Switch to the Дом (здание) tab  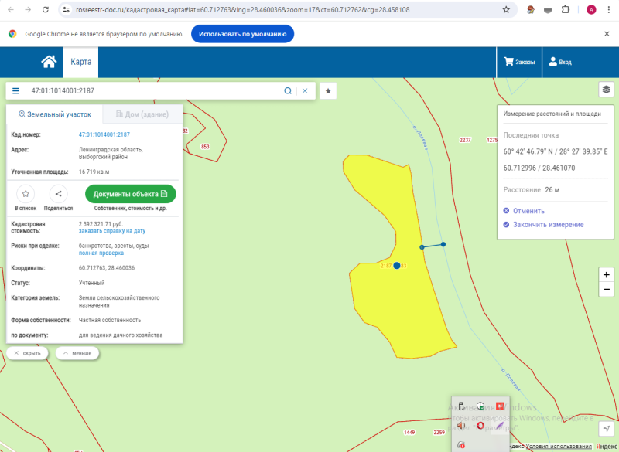coord(142,114)
